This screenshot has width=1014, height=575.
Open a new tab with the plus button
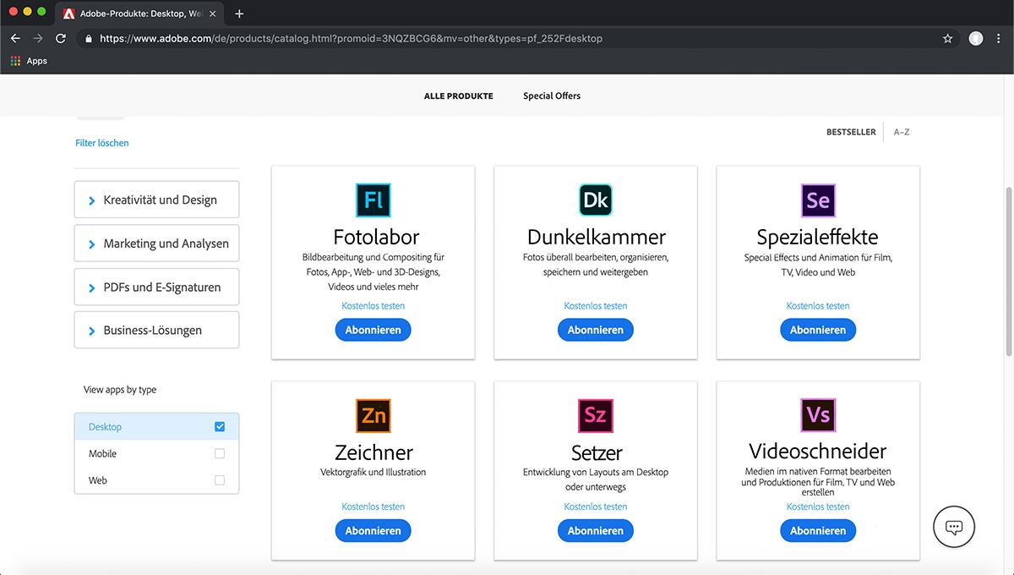(x=240, y=14)
